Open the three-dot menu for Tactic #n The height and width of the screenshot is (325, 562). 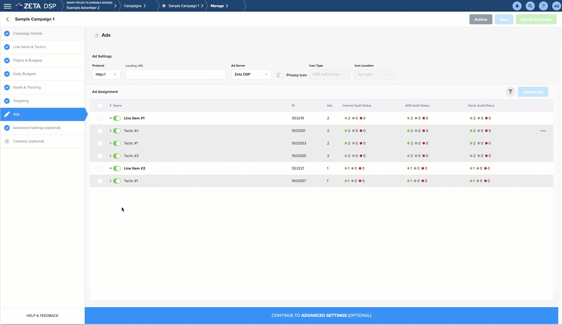[x=543, y=131]
